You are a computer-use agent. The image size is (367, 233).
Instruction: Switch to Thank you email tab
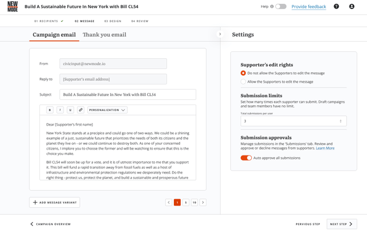tap(105, 35)
